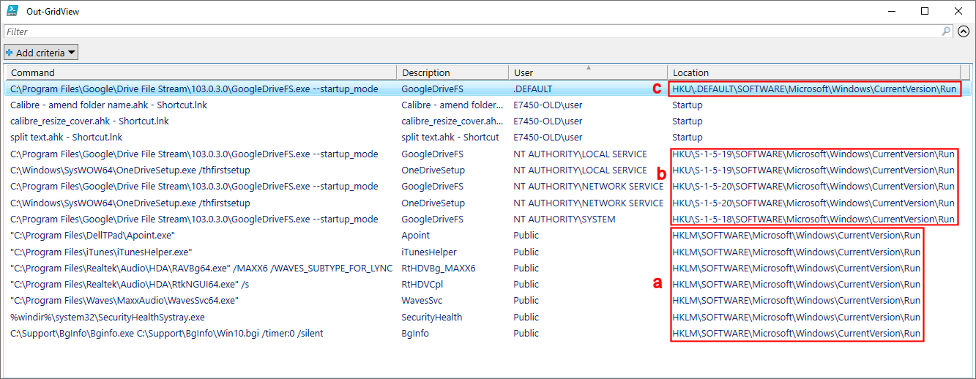Click the blue plus icon beside Add criteria

[x=10, y=53]
